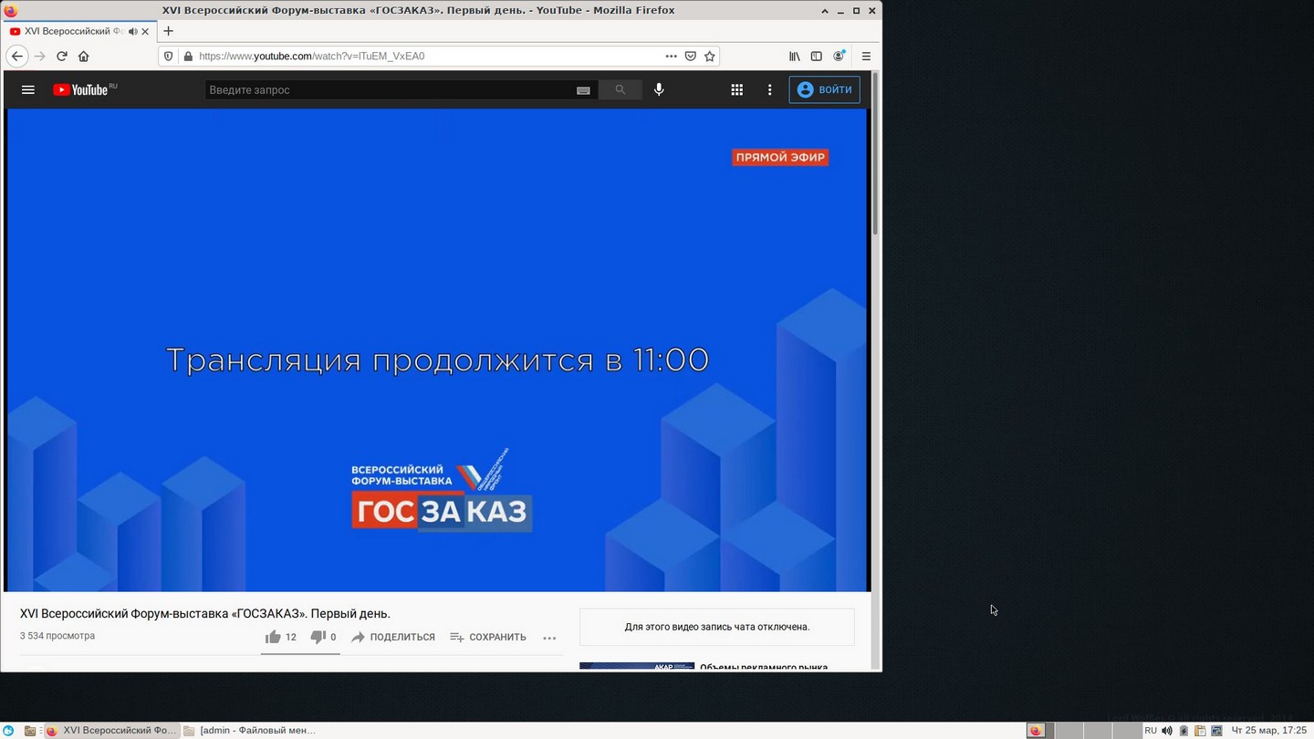The image size is (1314, 739).
Task: Click the video title XVI Всероссийский Форум-выставка
Action: click(x=205, y=613)
